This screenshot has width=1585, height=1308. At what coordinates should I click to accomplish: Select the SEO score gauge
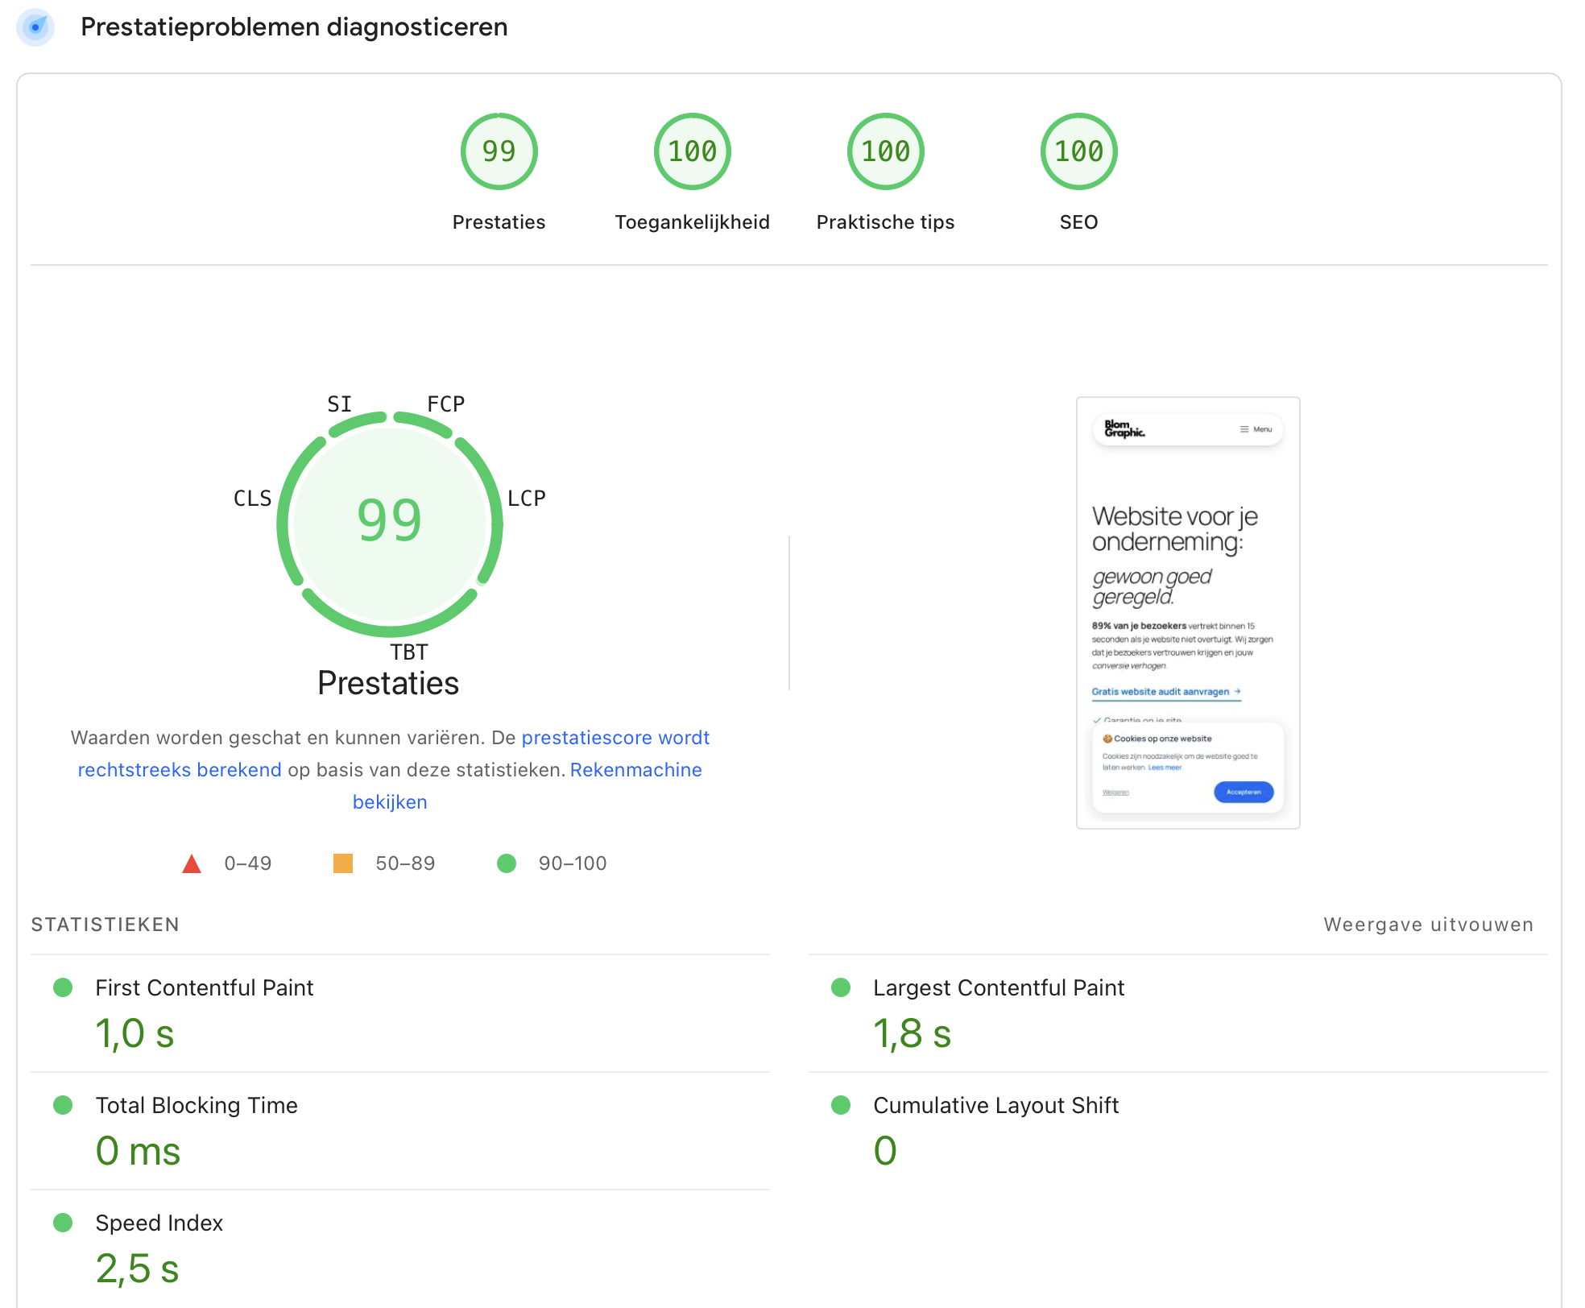[1078, 151]
